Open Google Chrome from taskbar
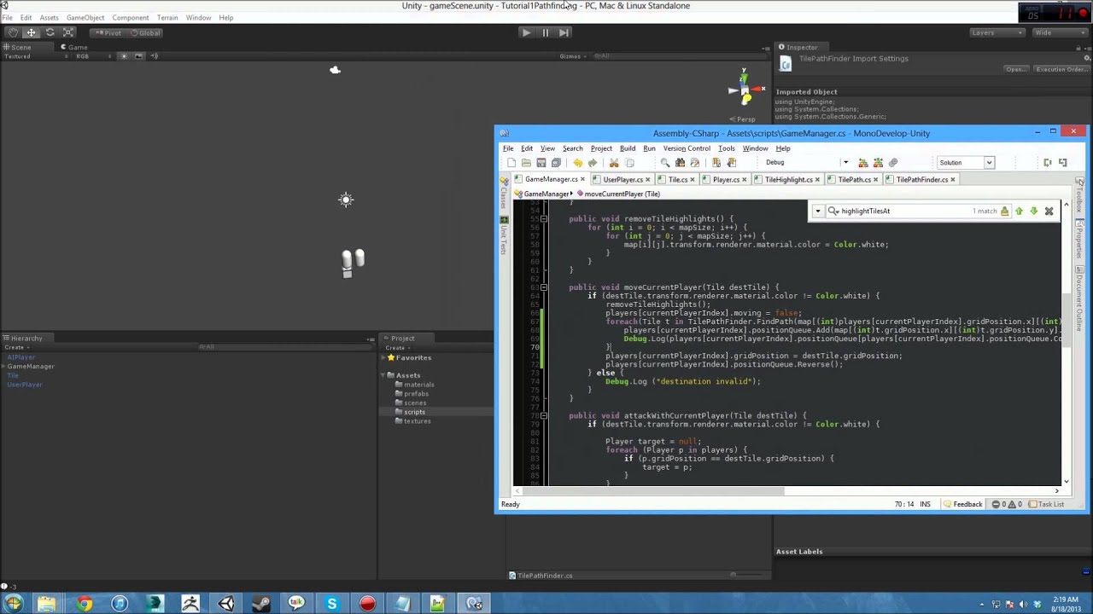Screen dimensions: 1093x614 (x=83, y=604)
